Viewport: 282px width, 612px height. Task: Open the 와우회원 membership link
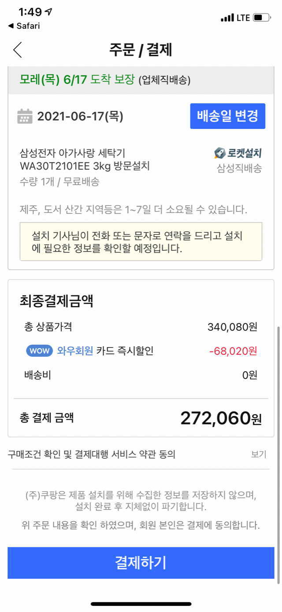tap(75, 351)
